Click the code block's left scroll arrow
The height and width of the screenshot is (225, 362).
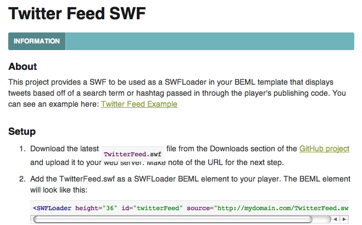point(335,219)
